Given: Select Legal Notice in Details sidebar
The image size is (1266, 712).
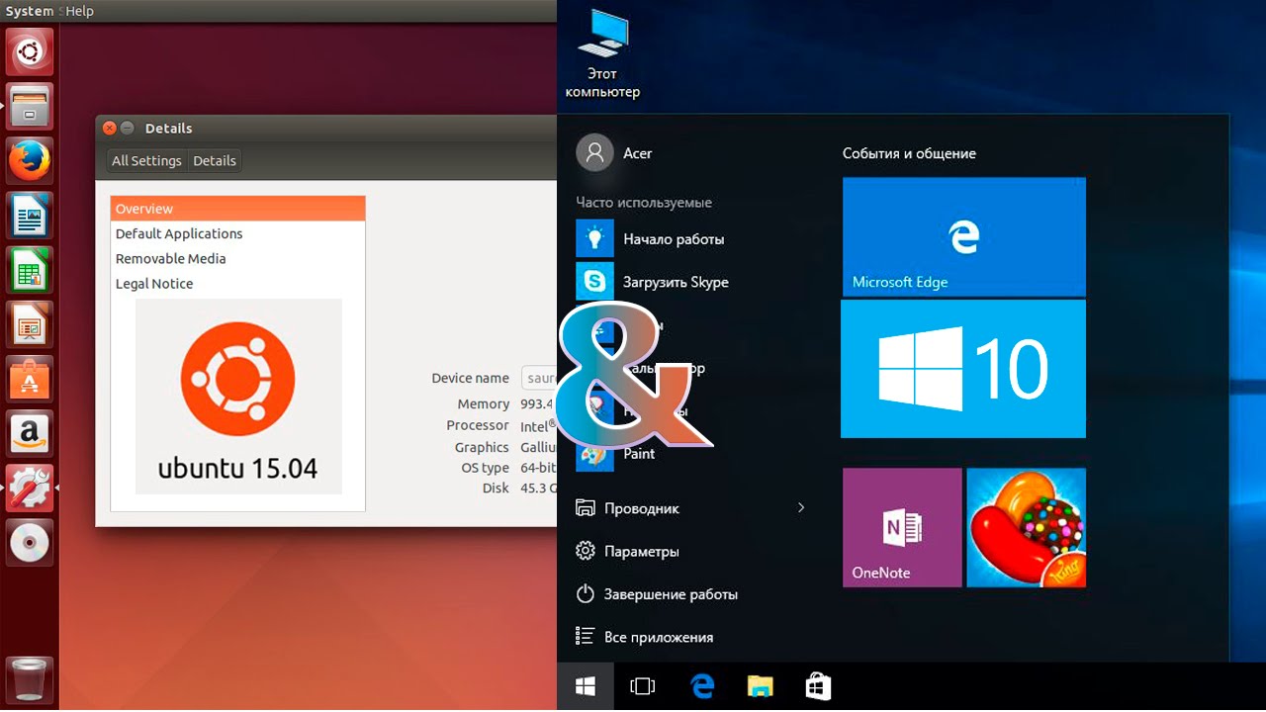Looking at the screenshot, I should 237,283.
